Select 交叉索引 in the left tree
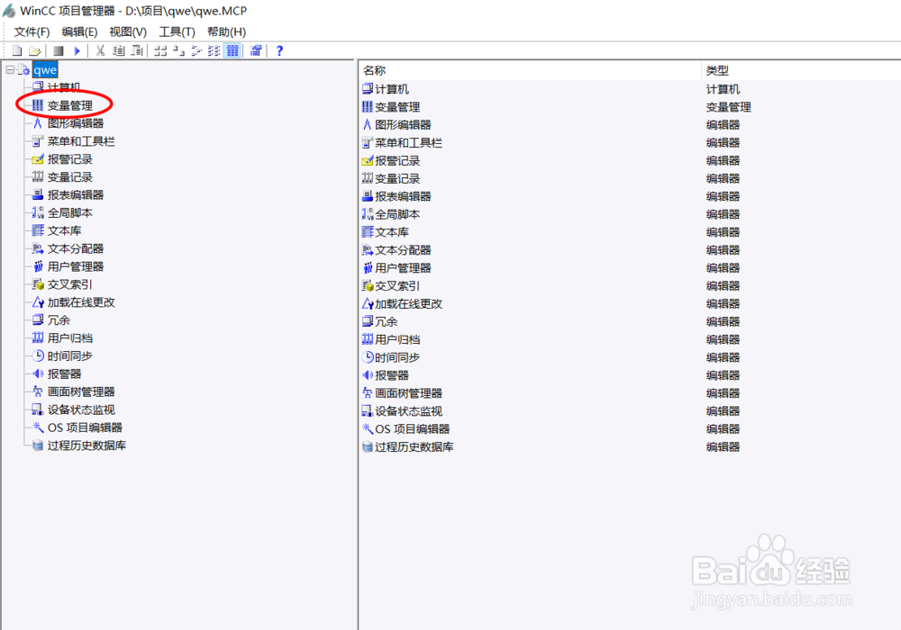 pos(69,284)
